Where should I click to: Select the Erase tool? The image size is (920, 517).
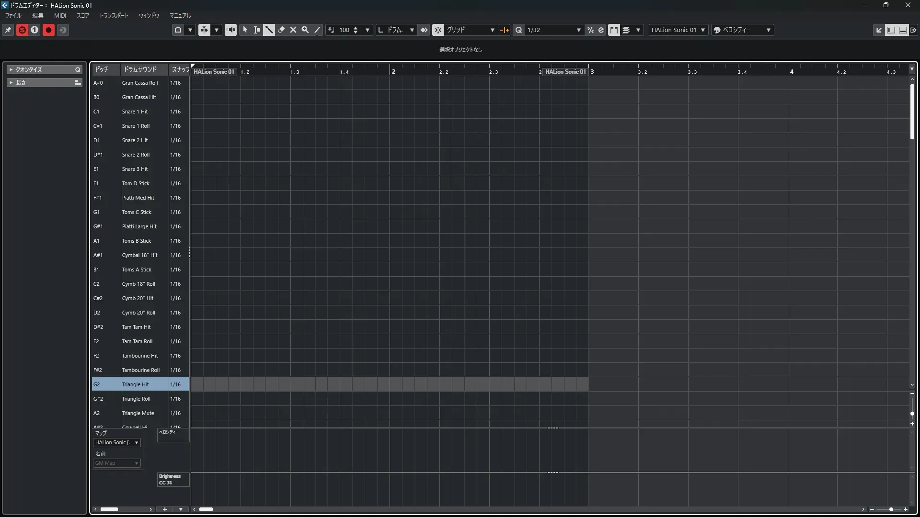point(281,30)
